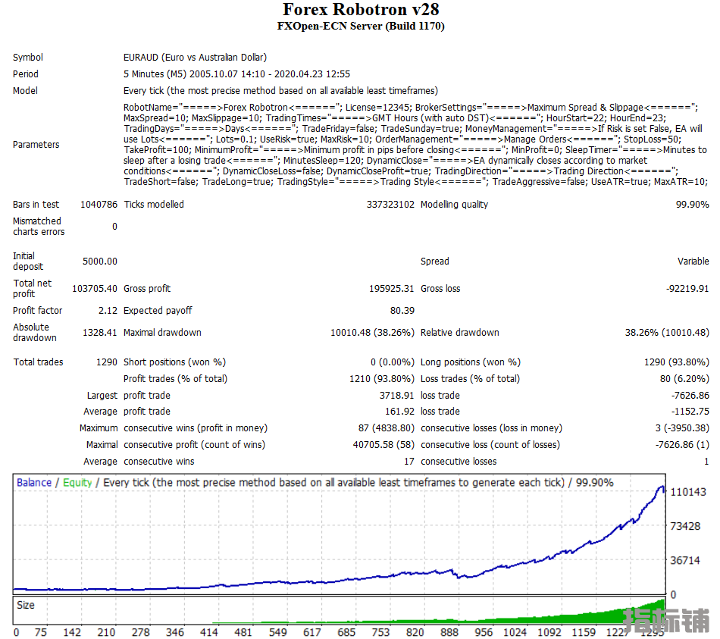The height and width of the screenshot is (639, 720).
Task: Click the 'Total net profit' label
Action: (x=32, y=289)
